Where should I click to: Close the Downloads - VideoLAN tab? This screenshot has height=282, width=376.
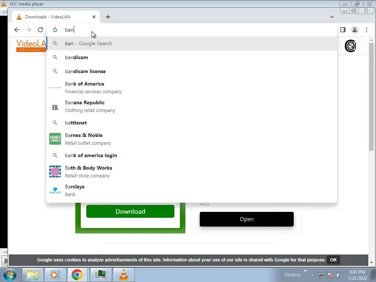(x=94, y=17)
